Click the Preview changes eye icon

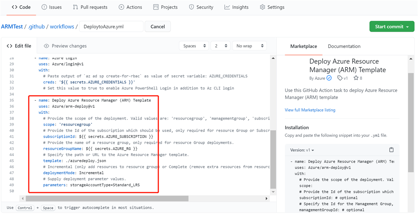pyautogui.click(x=47, y=46)
